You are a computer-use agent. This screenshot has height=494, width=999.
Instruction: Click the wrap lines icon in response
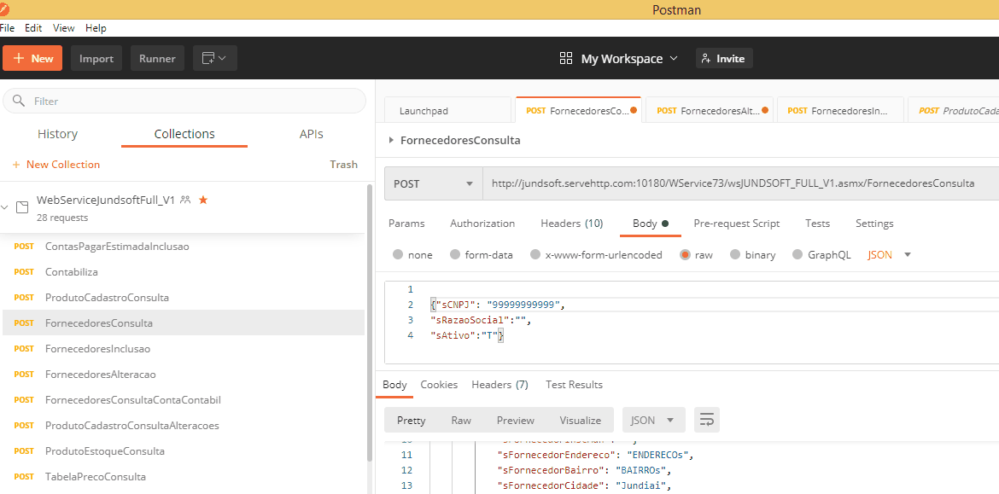pyautogui.click(x=706, y=420)
